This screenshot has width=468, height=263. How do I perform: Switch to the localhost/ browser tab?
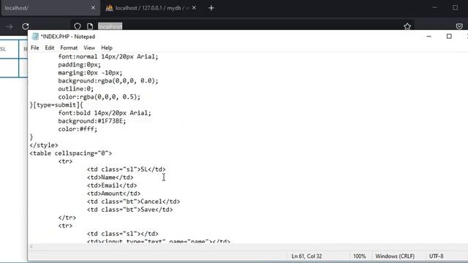pos(50,8)
